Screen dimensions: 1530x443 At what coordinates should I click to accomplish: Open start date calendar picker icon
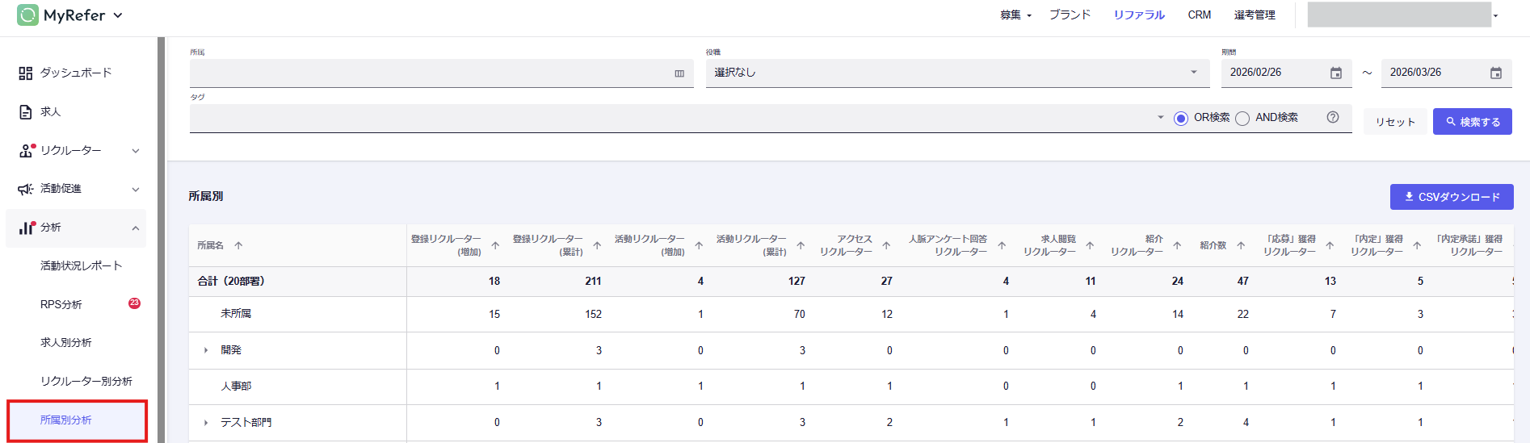tap(1336, 73)
